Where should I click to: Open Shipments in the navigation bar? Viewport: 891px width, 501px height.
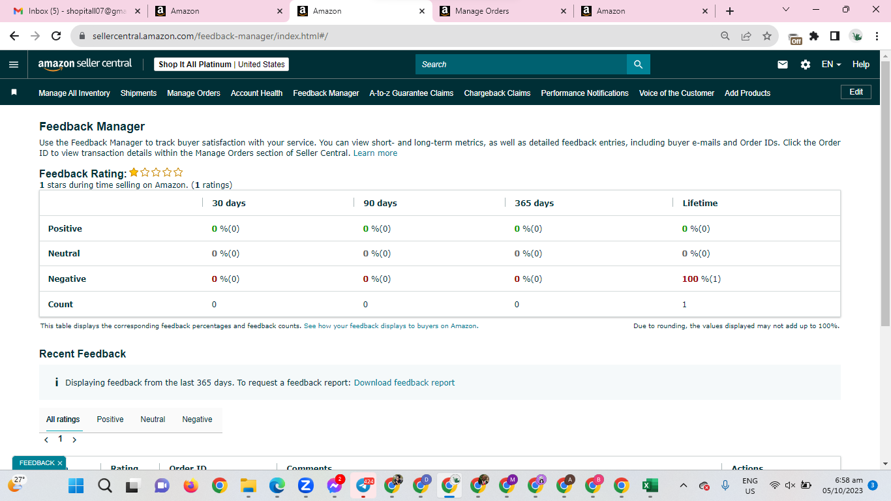click(138, 93)
